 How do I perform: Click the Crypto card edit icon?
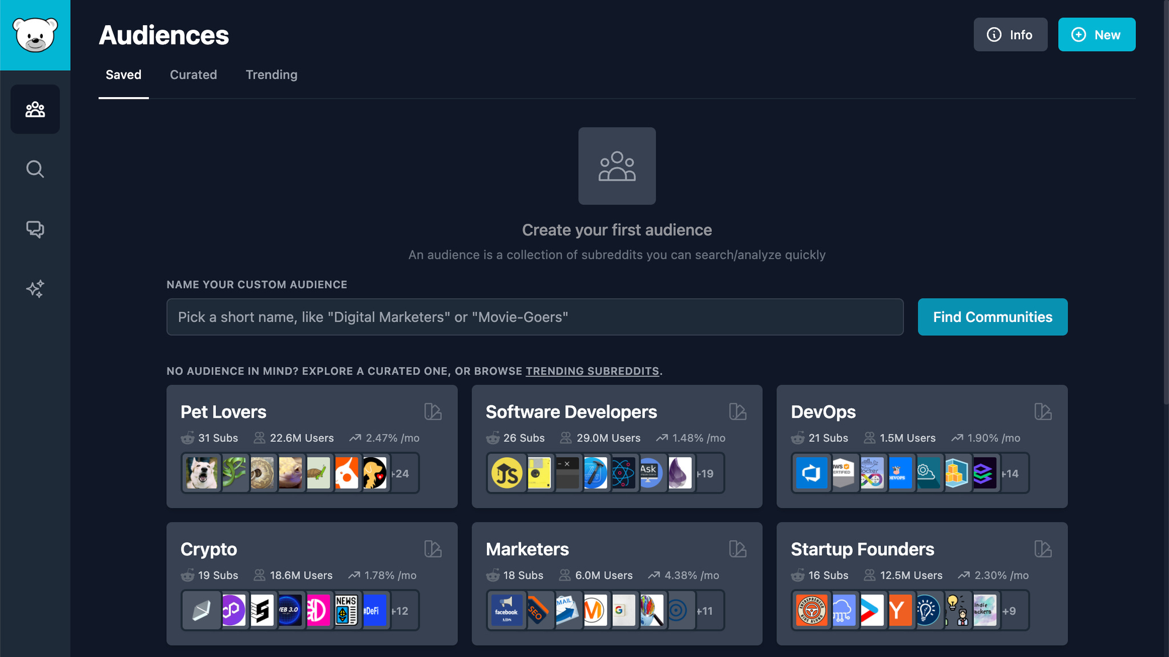pos(433,549)
